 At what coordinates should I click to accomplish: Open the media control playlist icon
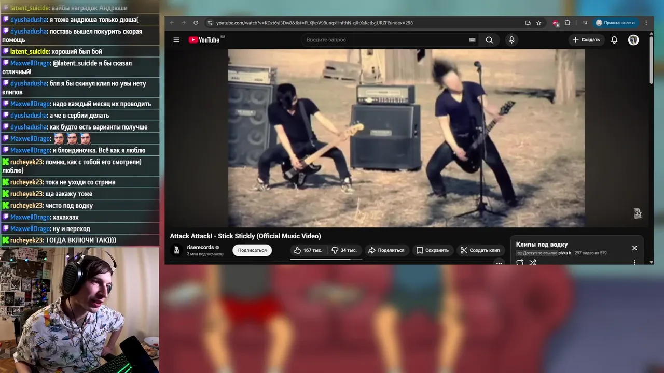[x=585, y=23]
